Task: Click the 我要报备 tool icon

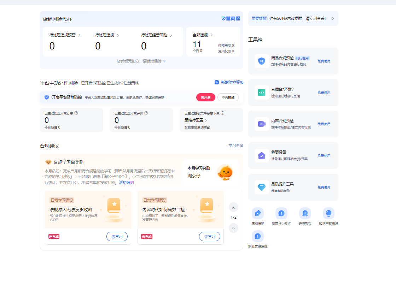Action: (262, 156)
